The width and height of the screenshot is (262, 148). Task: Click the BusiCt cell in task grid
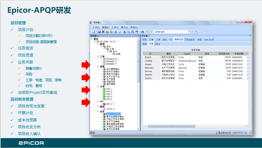click(152, 57)
